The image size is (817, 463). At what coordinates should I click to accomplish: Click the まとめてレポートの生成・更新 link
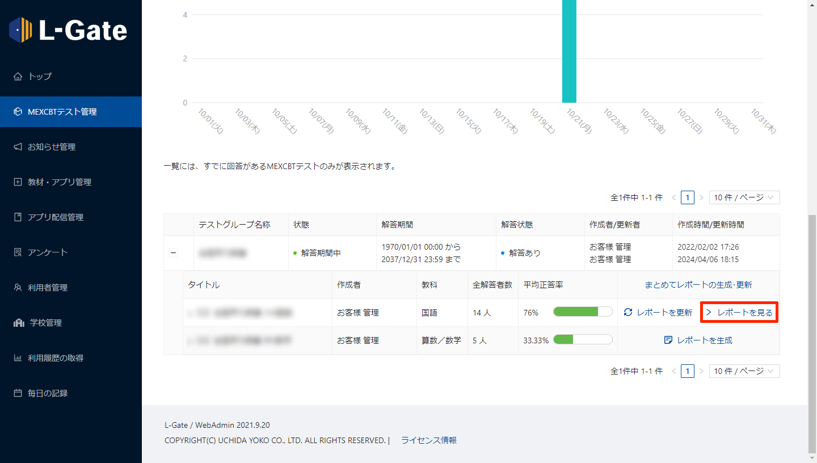tap(698, 285)
